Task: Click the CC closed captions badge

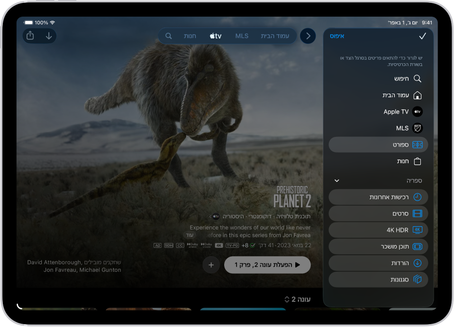Action: [x=180, y=245]
